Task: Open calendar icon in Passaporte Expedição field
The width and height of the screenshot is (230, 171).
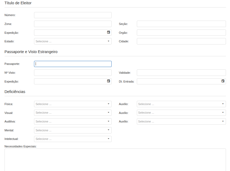Action: pyautogui.click(x=108, y=81)
